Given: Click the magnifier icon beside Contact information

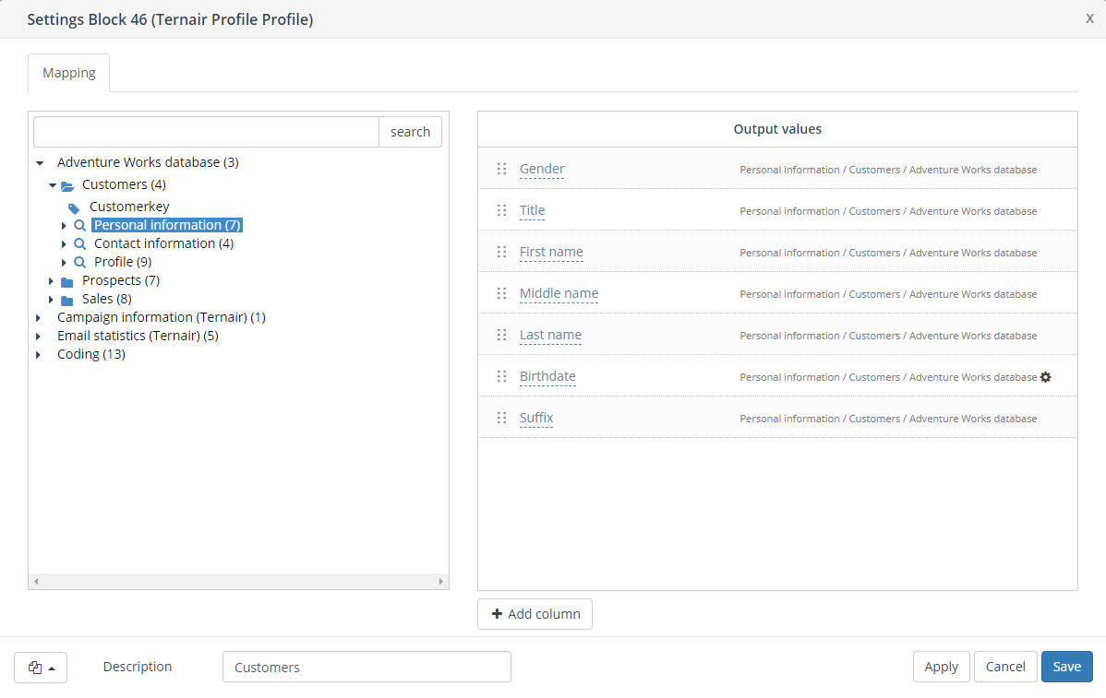Looking at the screenshot, I should (80, 244).
